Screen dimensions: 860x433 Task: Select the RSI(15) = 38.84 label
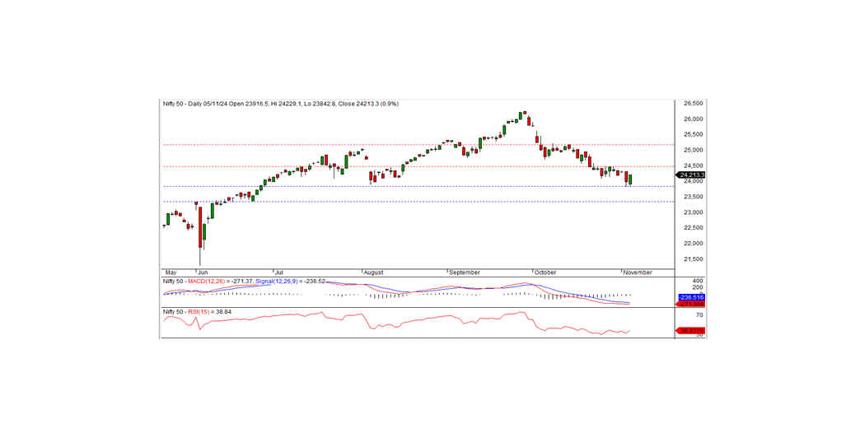210,312
